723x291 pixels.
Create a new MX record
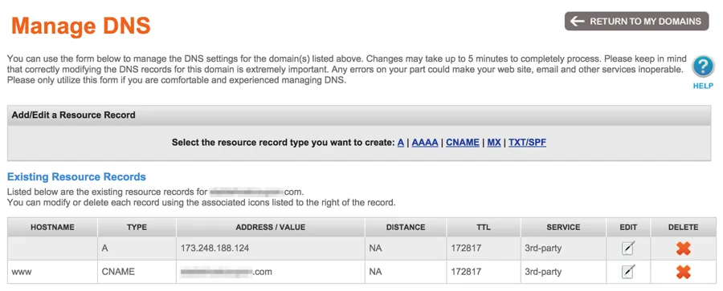(x=494, y=142)
